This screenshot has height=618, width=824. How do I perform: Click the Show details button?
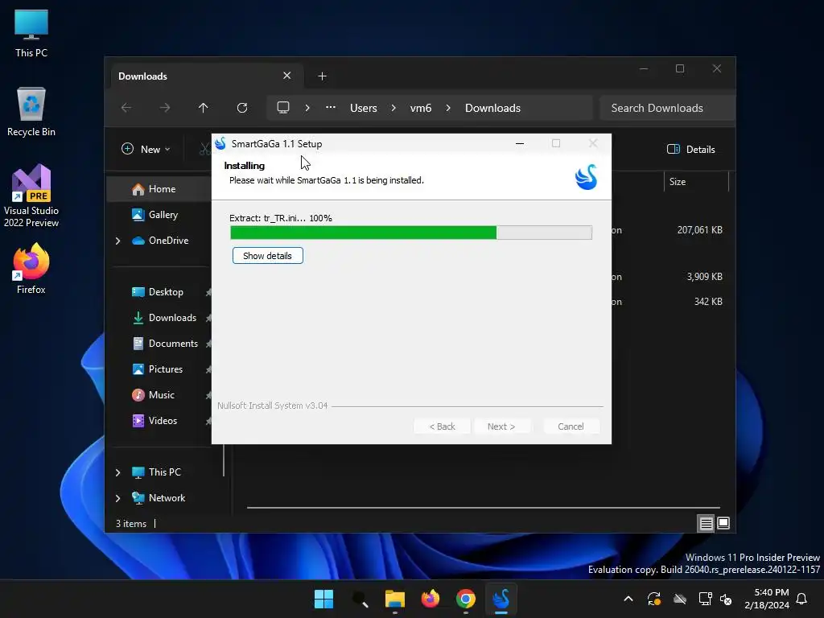267,256
